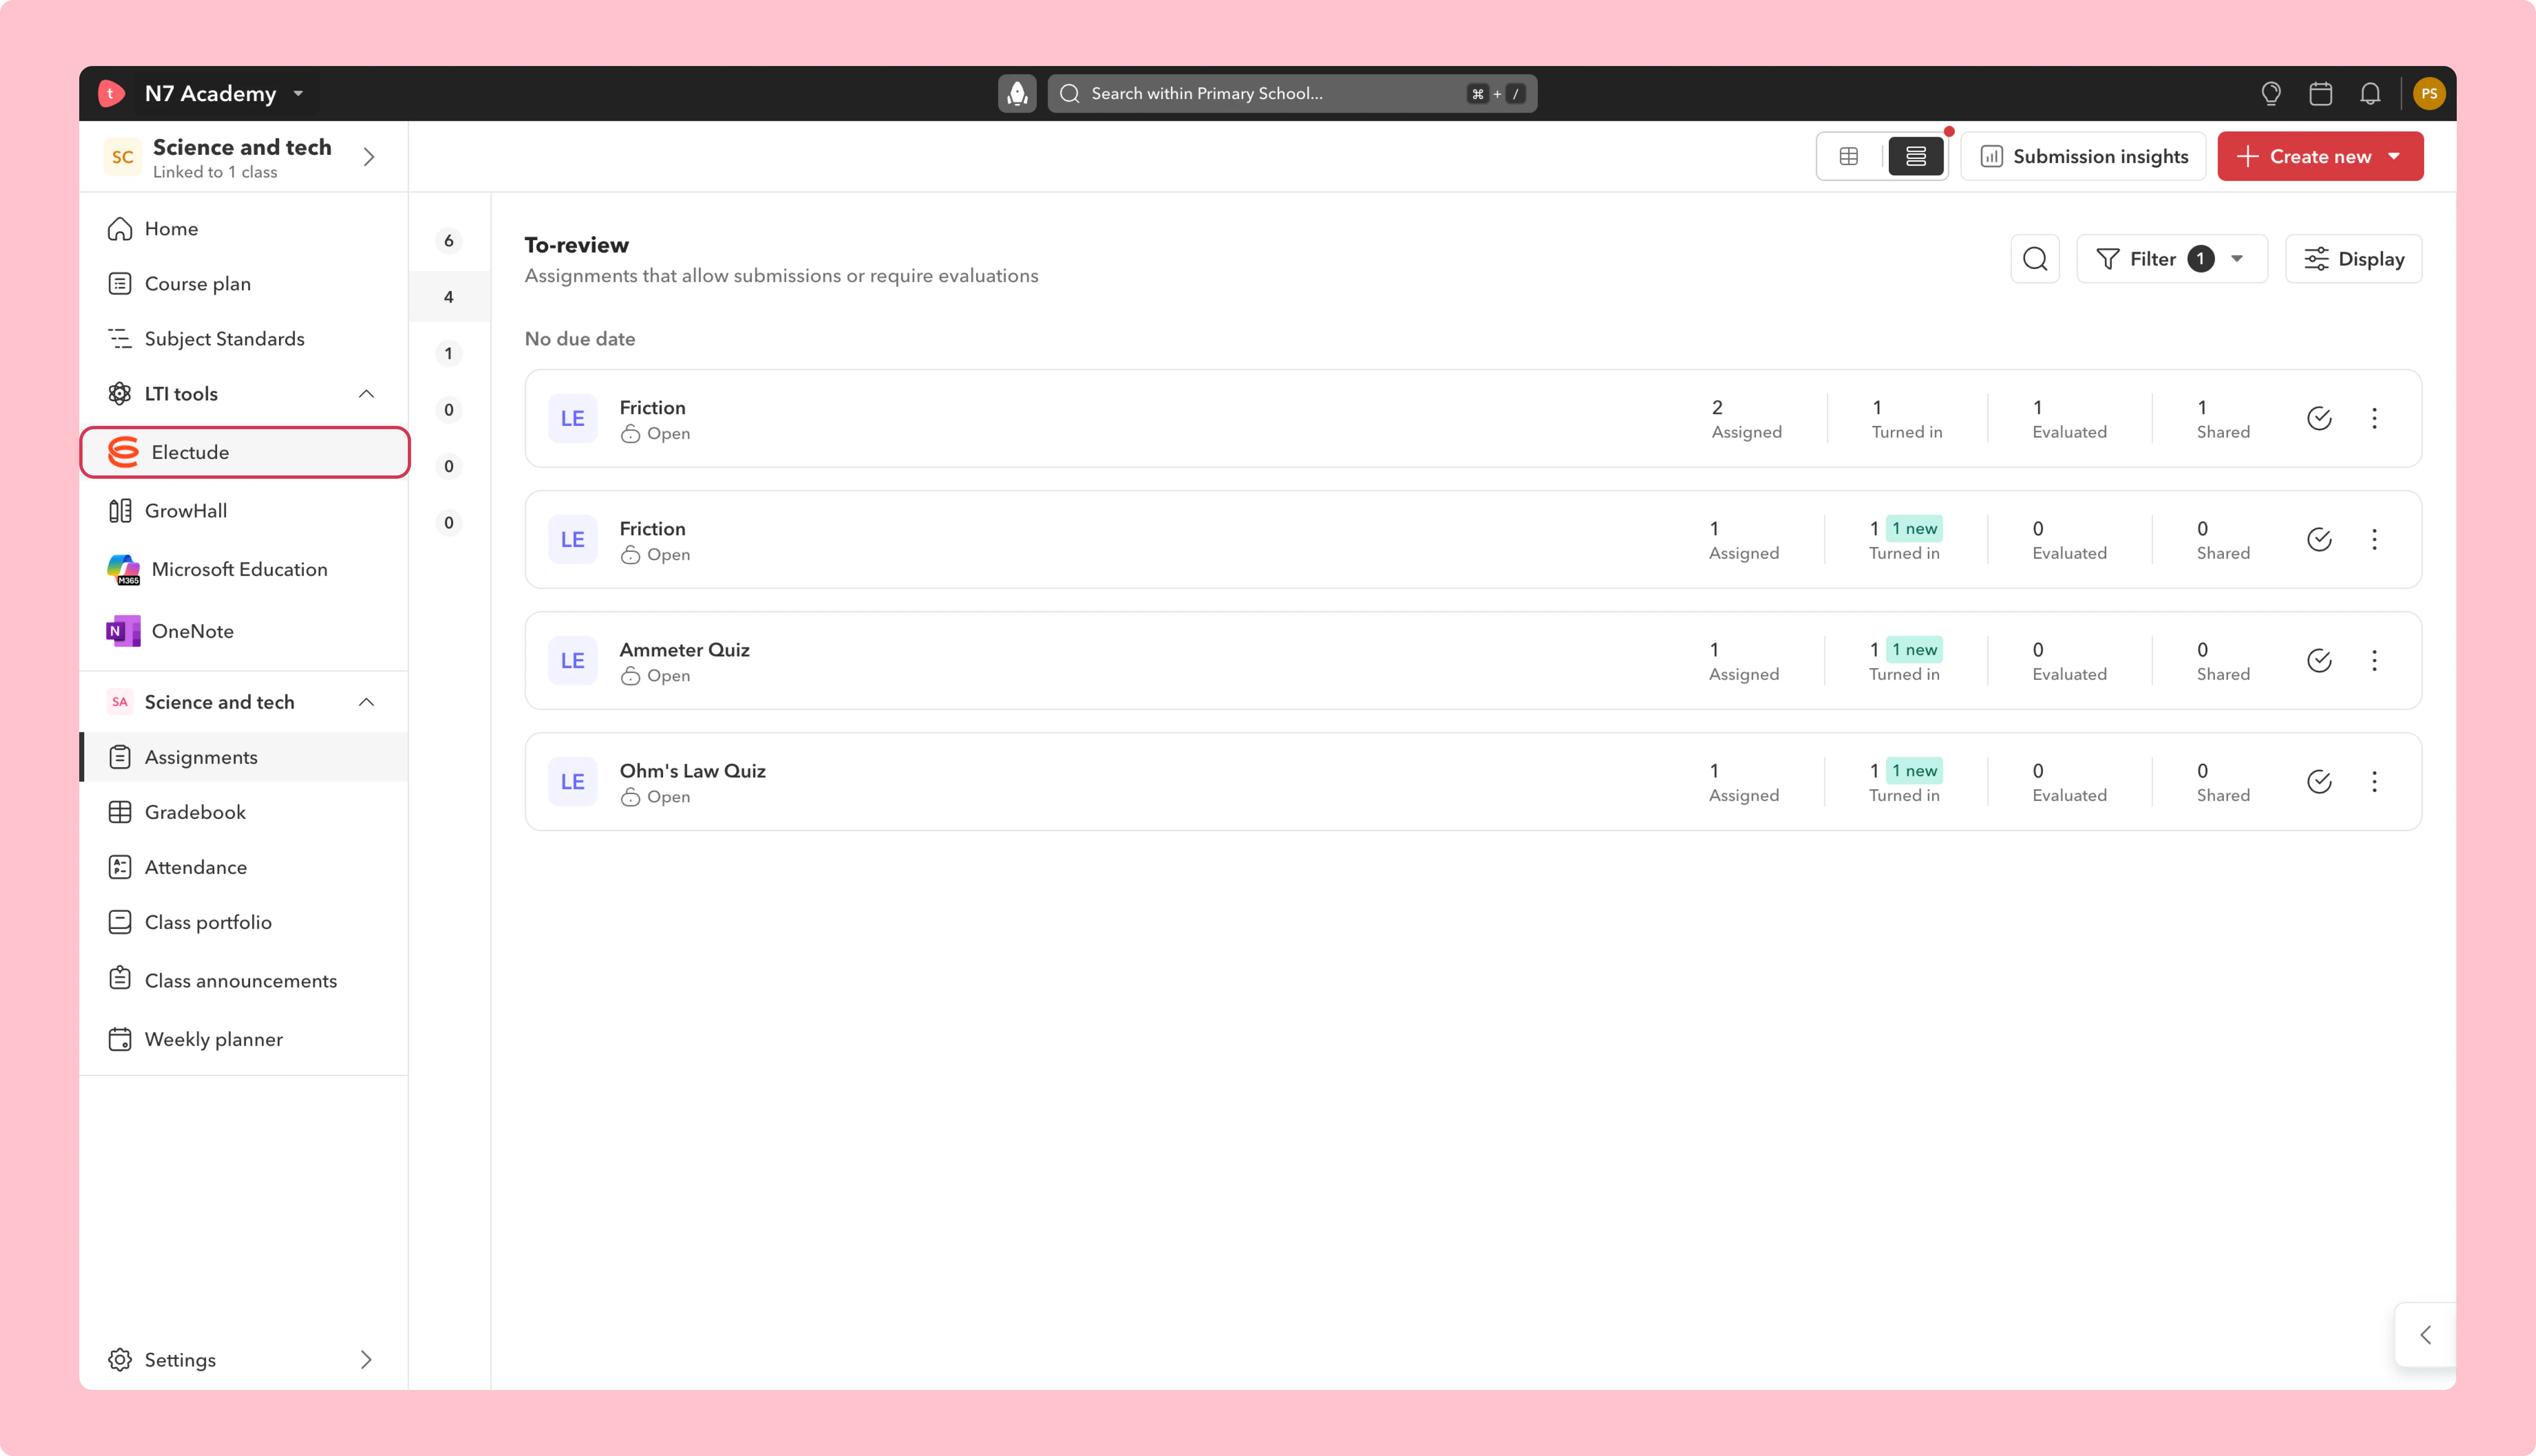Click Submission insights button
The width and height of the screenshot is (2536, 1456).
click(x=2083, y=156)
